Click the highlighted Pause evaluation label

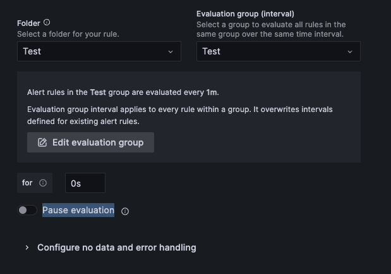[x=78, y=210]
